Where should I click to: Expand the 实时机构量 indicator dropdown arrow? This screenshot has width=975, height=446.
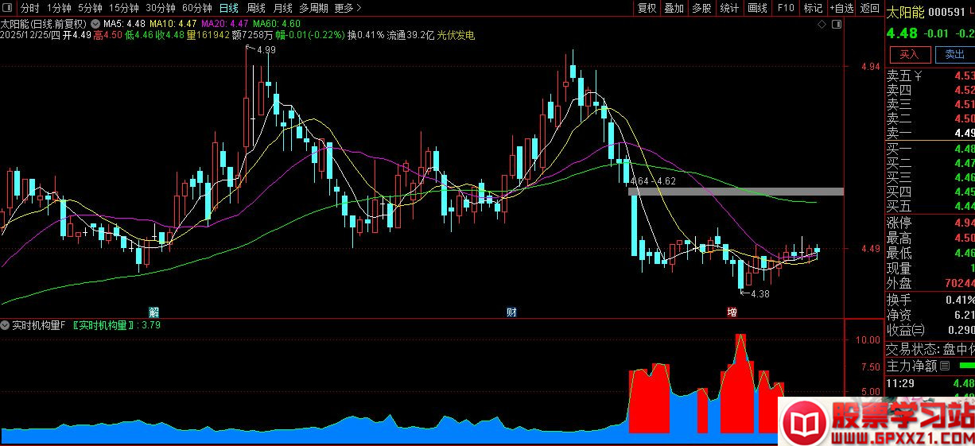6,325
